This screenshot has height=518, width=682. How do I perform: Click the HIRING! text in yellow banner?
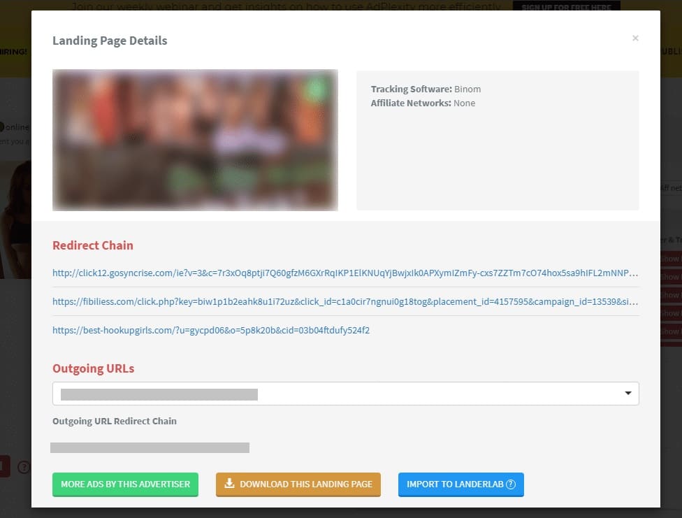click(x=14, y=52)
